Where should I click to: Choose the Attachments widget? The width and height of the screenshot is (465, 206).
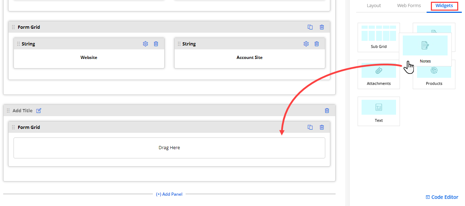pos(379,74)
